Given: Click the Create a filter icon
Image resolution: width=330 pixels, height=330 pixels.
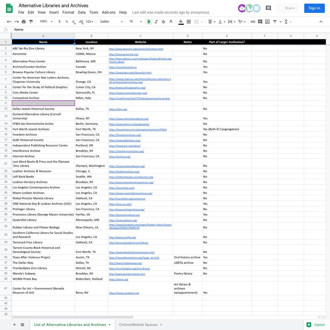Looking at the screenshot, I should (x=275, y=22).
